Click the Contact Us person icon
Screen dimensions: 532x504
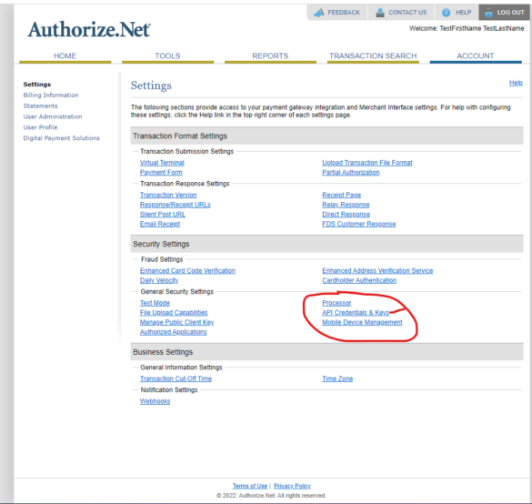380,13
